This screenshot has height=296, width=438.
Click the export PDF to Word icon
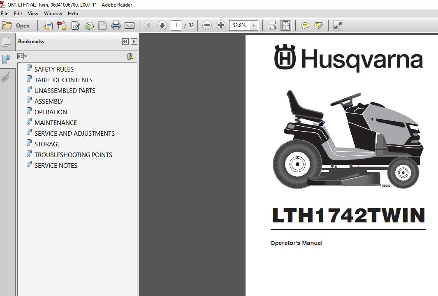tap(48, 25)
